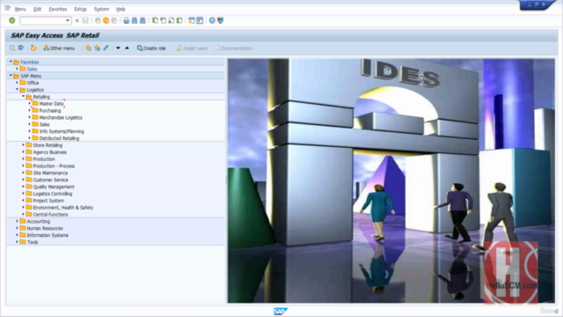
Task: Collapse the Favorites tree node
Action: click(x=11, y=62)
